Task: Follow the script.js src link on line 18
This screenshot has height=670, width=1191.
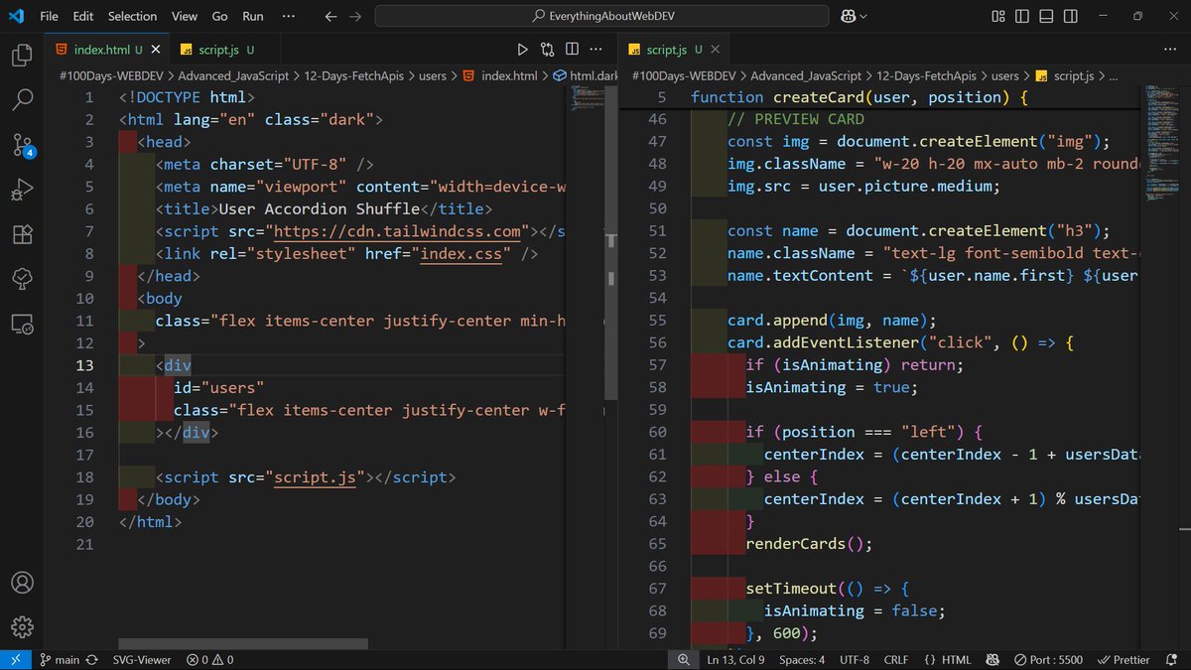Action: coord(316,477)
